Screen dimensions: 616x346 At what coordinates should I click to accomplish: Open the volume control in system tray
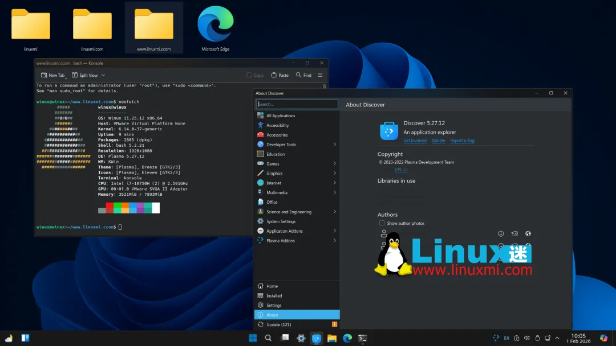tap(527, 338)
